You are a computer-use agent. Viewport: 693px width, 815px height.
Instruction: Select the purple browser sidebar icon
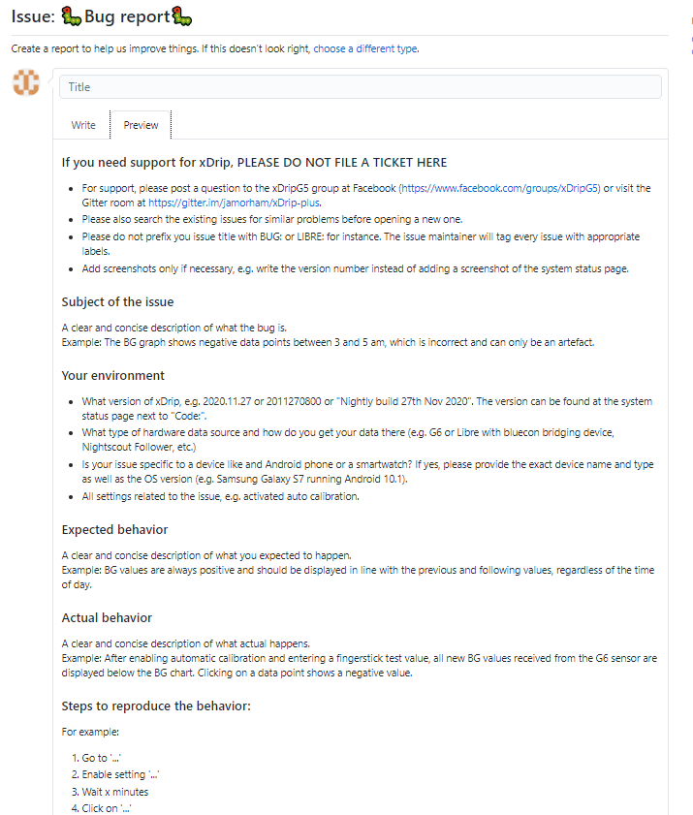point(691,40)
